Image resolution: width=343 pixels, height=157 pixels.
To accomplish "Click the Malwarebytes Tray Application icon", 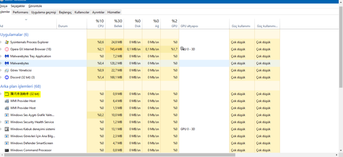I will coord(7,56).
